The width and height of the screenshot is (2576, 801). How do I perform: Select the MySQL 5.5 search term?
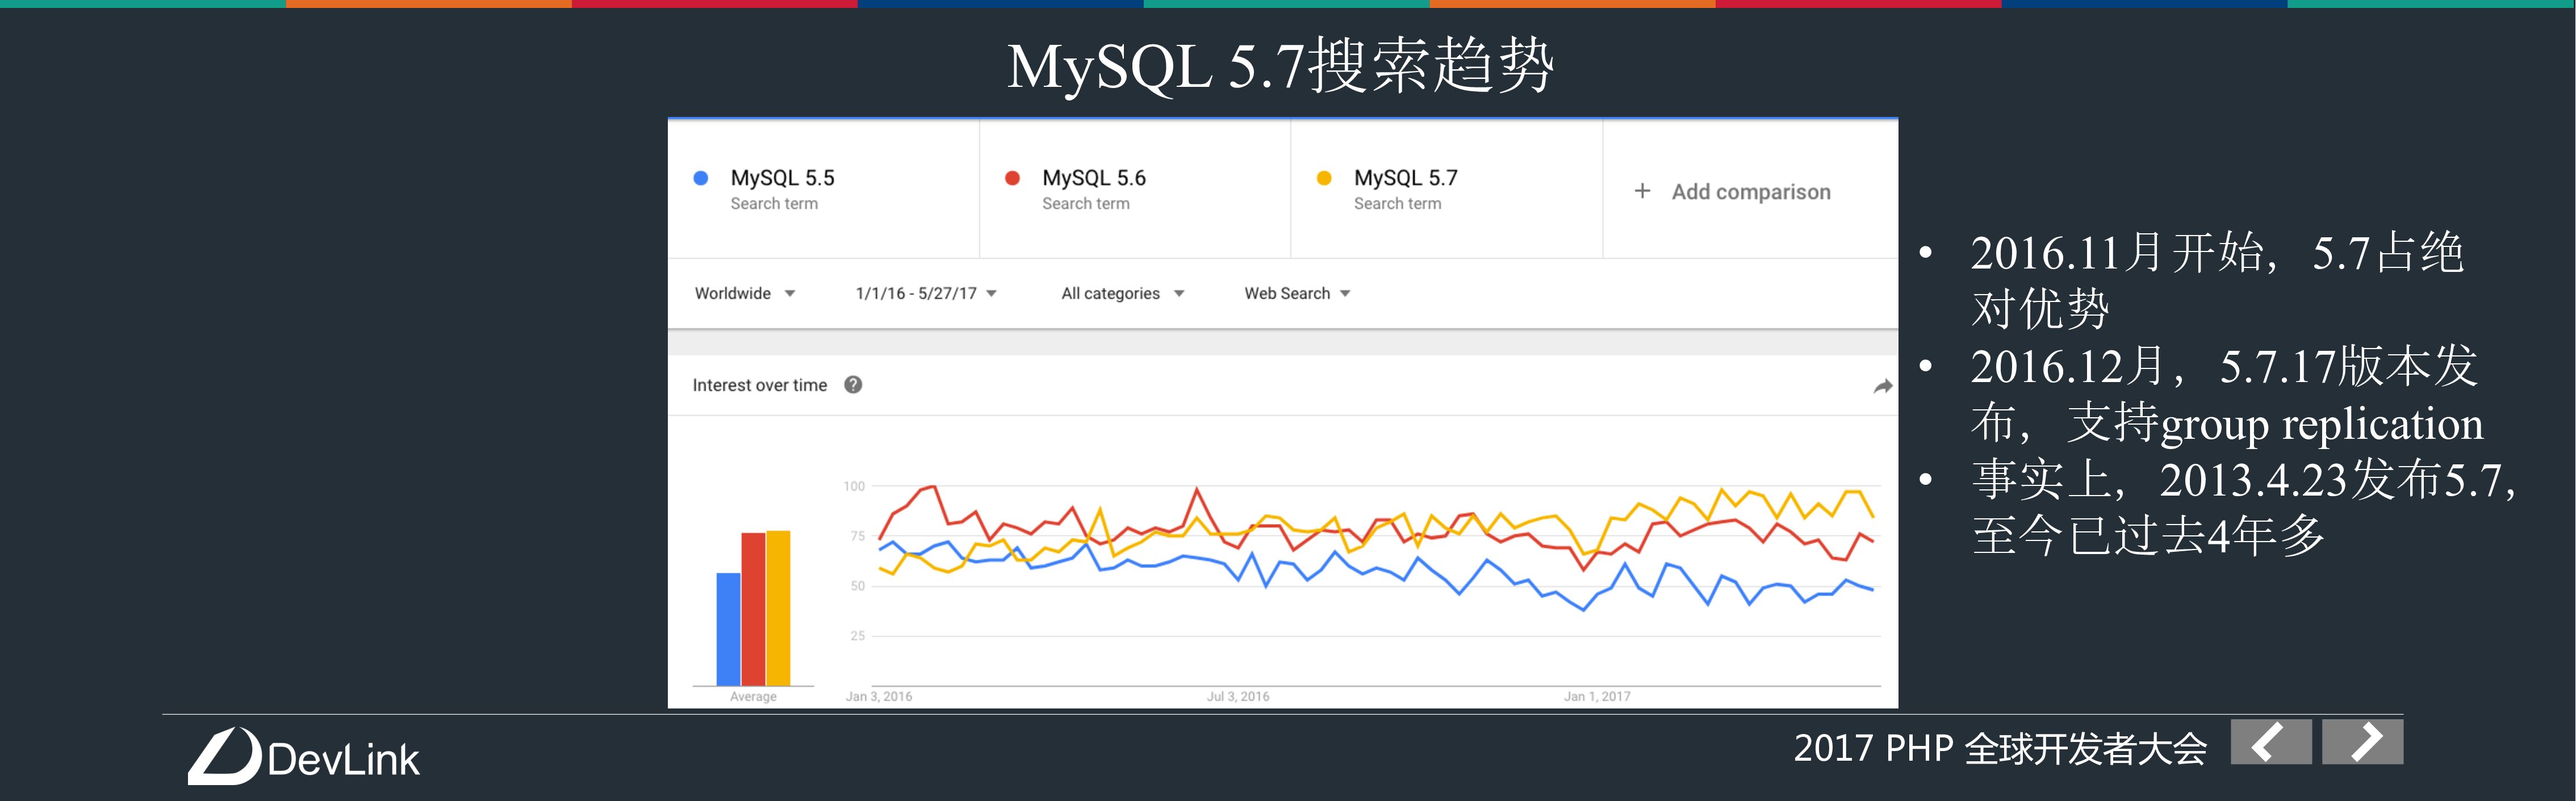782,178
